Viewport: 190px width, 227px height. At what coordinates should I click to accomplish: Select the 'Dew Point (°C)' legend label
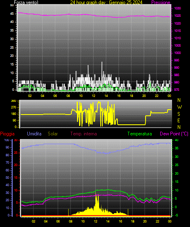(174, 134)
